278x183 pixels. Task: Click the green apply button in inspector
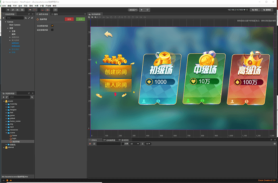coord(81,19)
